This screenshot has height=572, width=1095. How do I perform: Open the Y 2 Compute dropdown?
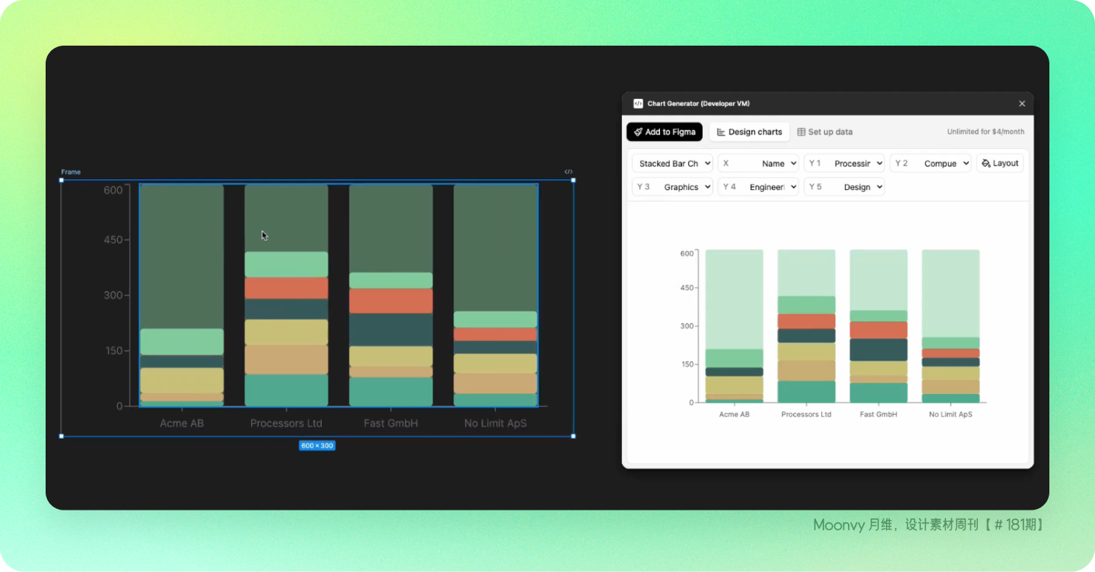pyautogui.click(x=931, y=164)
